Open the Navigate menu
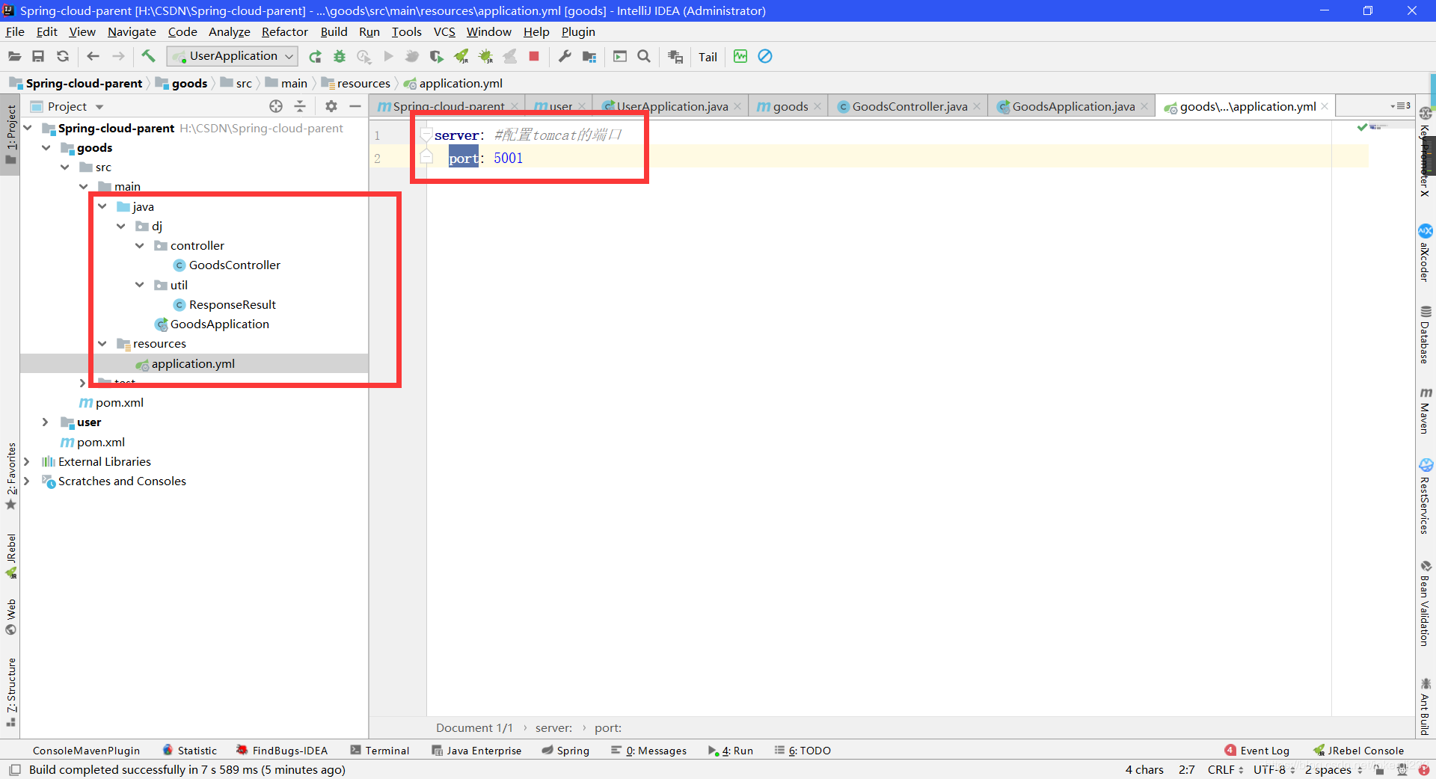 132,31
